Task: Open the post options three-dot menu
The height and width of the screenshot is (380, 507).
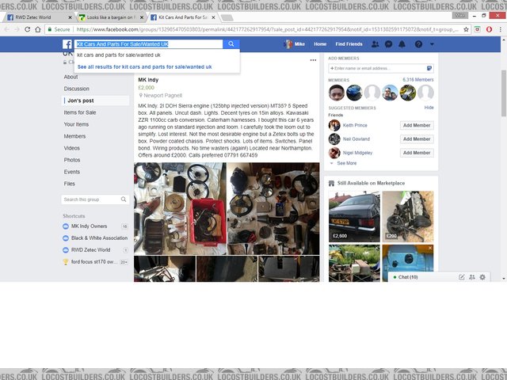Action: pos(312,60)
